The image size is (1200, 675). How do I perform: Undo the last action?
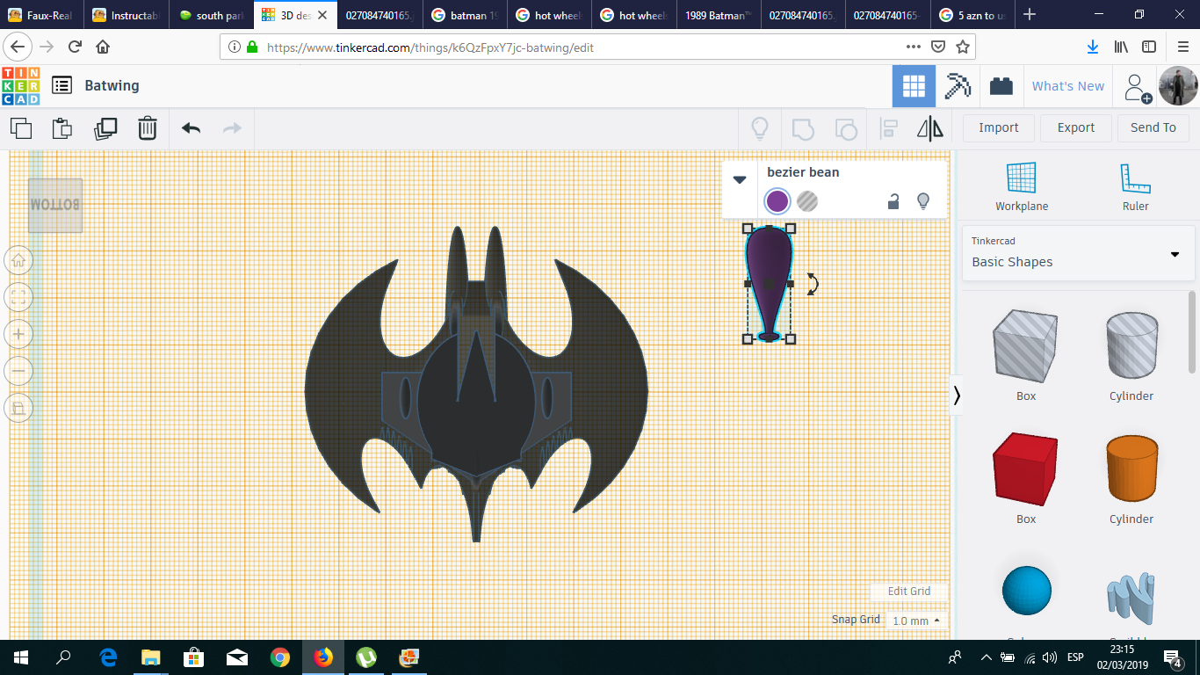(x=191, y=128)
